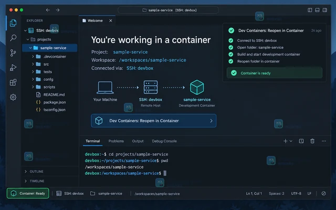Image resolution: width=336 pixels, height=210 pixels.
Task: Open the Search view in activity bar
Action: (13, 38)
